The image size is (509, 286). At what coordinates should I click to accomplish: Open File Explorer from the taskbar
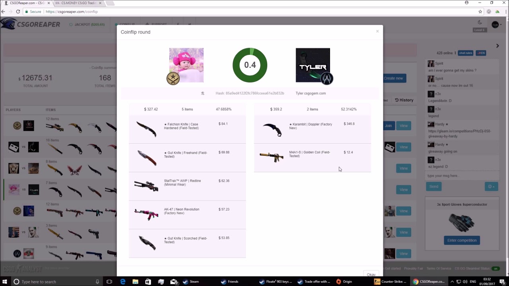[135, 282]
